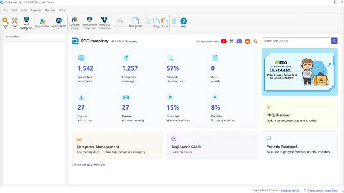Click the orange community icon after Reddit
The height and width of the screenshot is (193, 344).
tap(255, 42)
